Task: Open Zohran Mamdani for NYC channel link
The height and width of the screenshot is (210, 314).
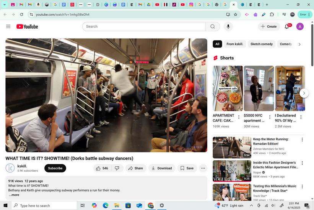Action: pyautogui.click(x=268, y=149)
